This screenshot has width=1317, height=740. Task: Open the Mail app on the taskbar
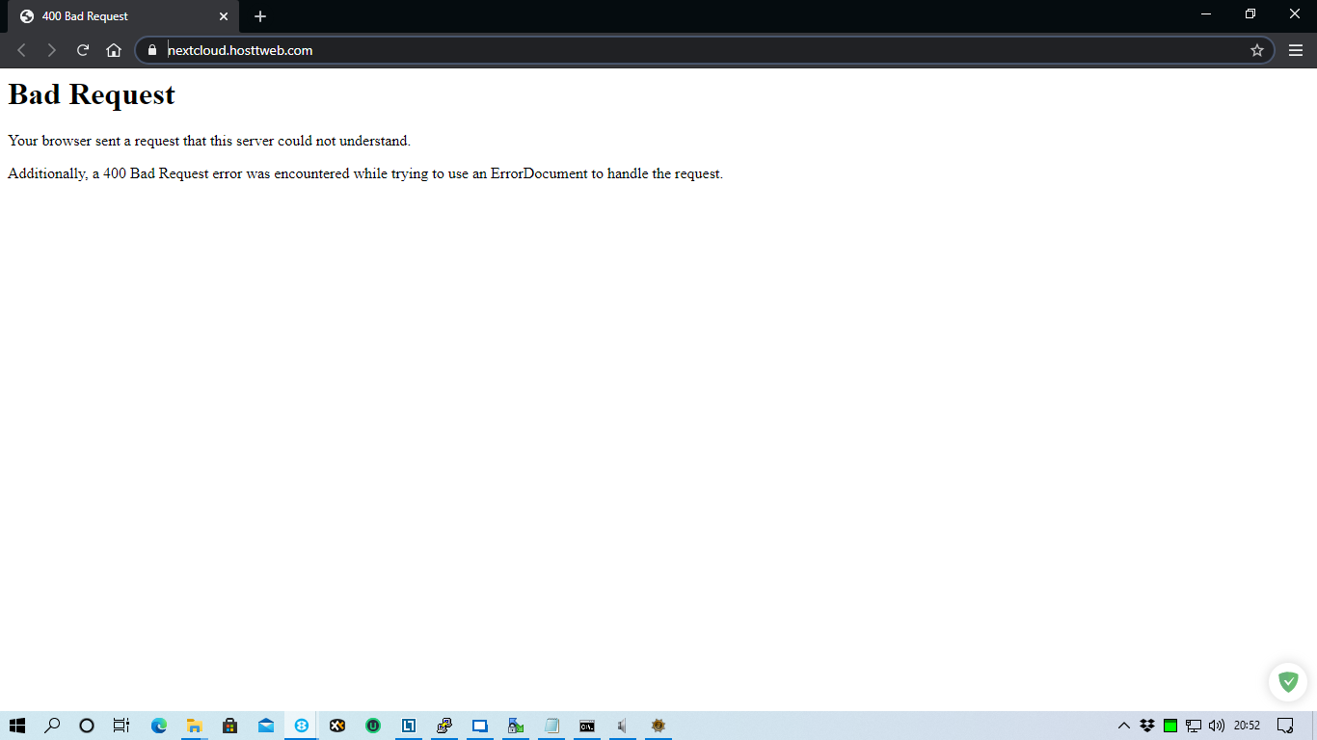265,726
